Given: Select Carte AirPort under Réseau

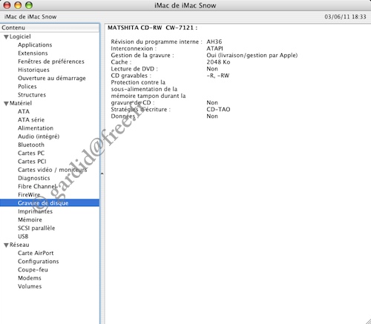Looking at the screenshot, I should 36,253.
